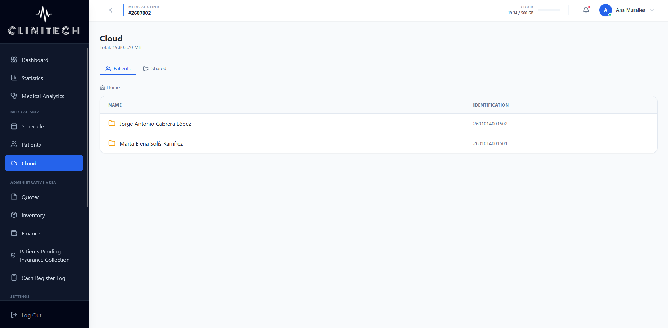Click the notification bell icon
The width and height of the screenshot is (668, 328).
[586, 10]
